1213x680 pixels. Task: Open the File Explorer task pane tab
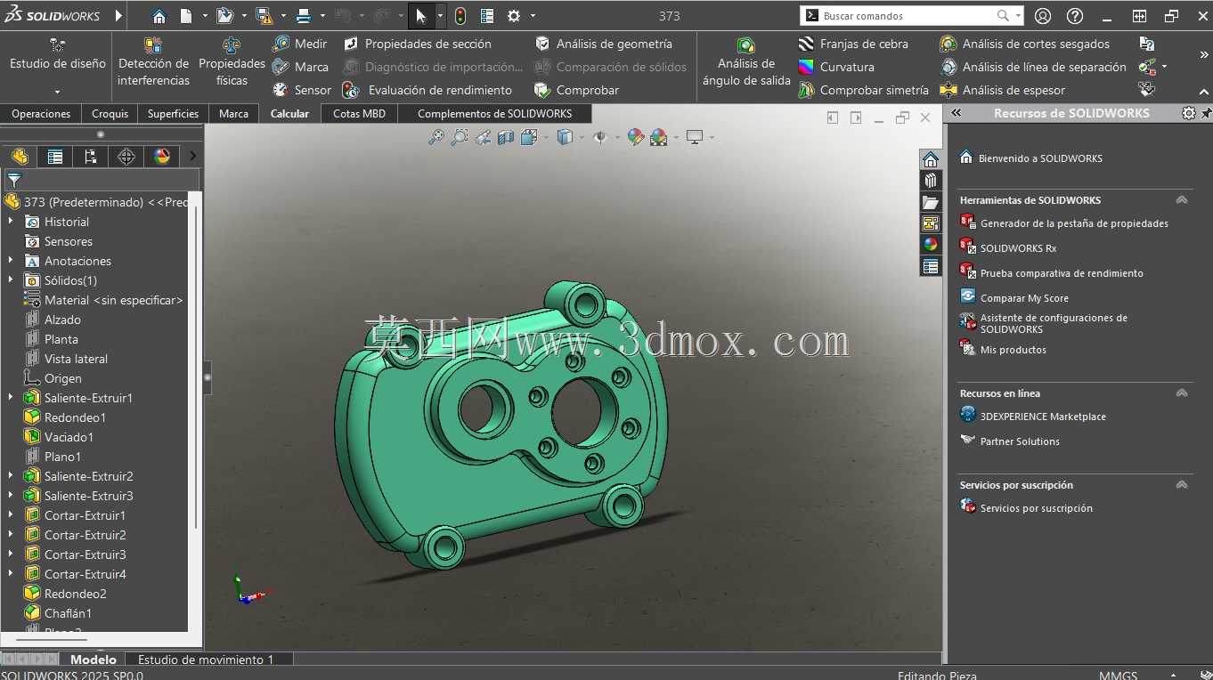pos(931,202)
